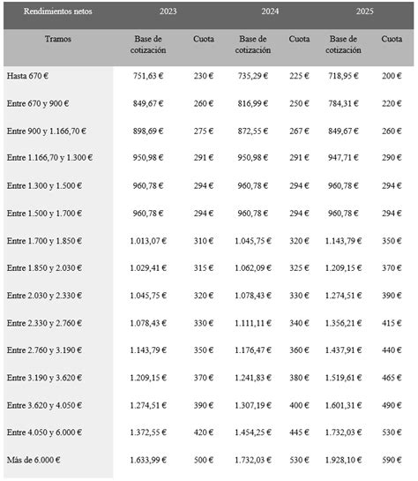Select the 2023 column header

pos(168,11)
